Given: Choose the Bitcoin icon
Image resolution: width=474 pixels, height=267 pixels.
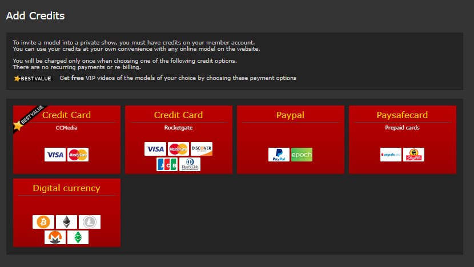Looking at the screenshot, I should 43,222.
